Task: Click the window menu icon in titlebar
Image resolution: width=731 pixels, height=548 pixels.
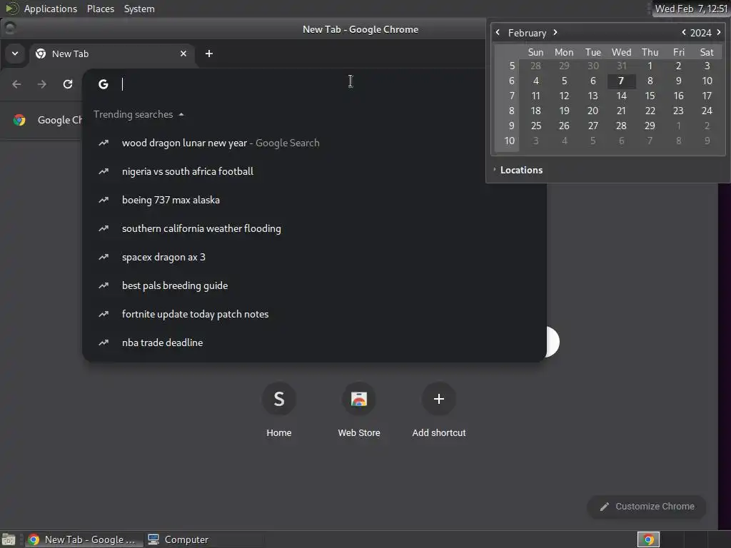Action: tap(10, 29)
